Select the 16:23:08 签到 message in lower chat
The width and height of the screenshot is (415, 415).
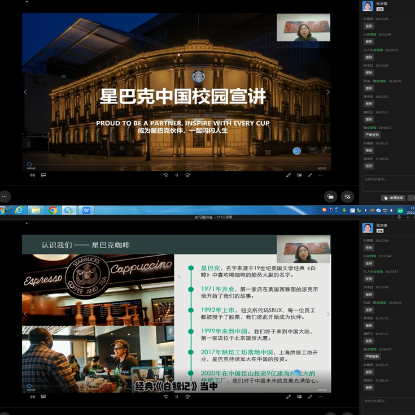(x=369, y=294)
